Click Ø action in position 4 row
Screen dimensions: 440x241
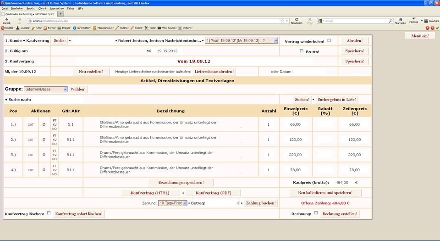[44, 170]
